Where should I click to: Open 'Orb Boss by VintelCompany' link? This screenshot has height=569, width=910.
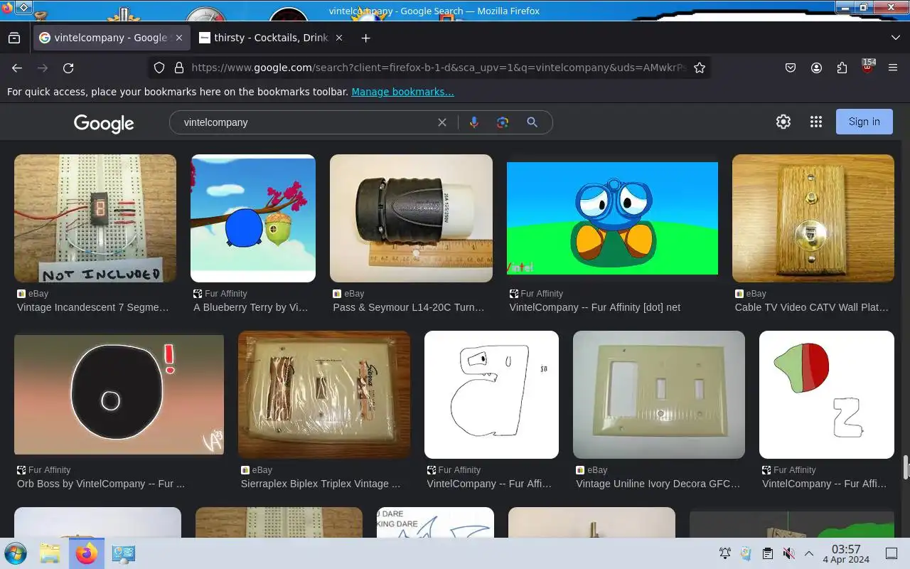[101, 484]
